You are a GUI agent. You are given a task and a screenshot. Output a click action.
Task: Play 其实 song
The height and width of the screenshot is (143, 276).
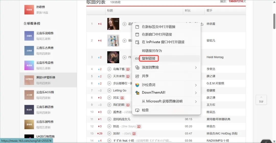109,97
